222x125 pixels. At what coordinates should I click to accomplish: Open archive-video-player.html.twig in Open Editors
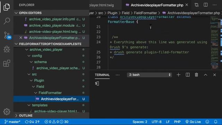[51, 32]
